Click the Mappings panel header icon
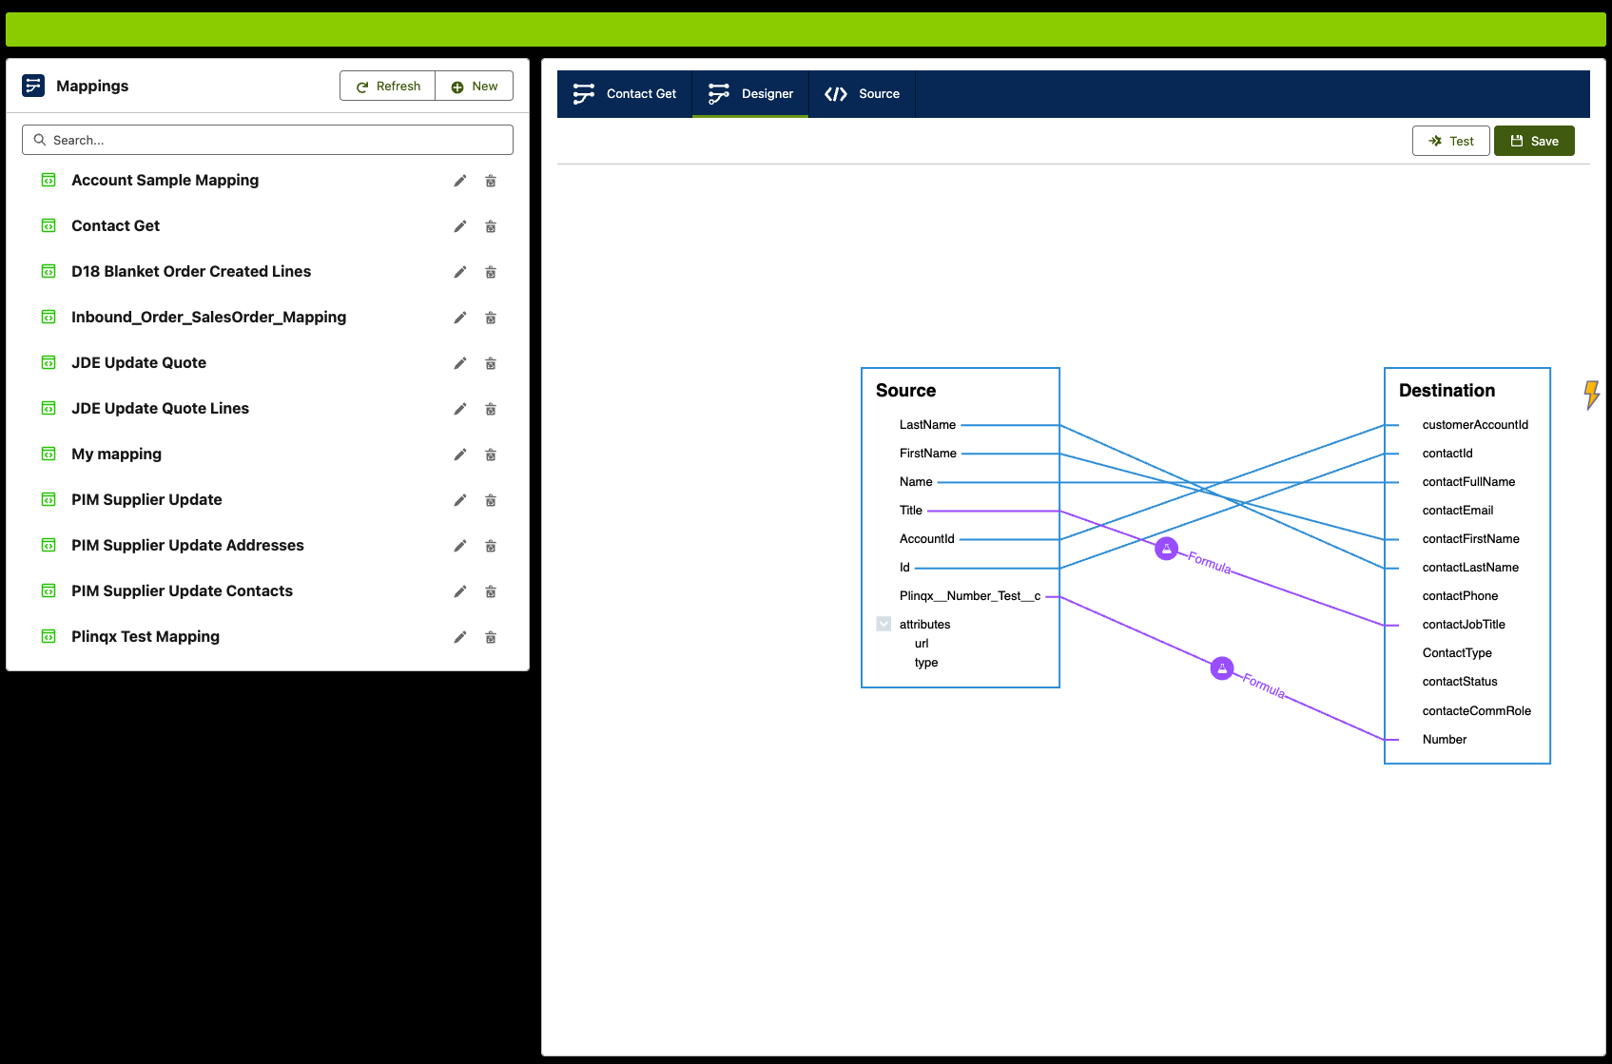 pyautogui.click(x=33, y=86)
